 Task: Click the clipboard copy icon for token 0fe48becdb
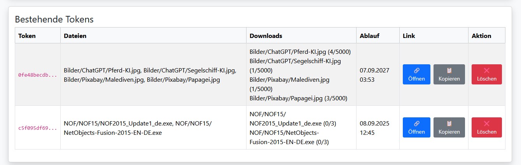(x=449, y=70)
